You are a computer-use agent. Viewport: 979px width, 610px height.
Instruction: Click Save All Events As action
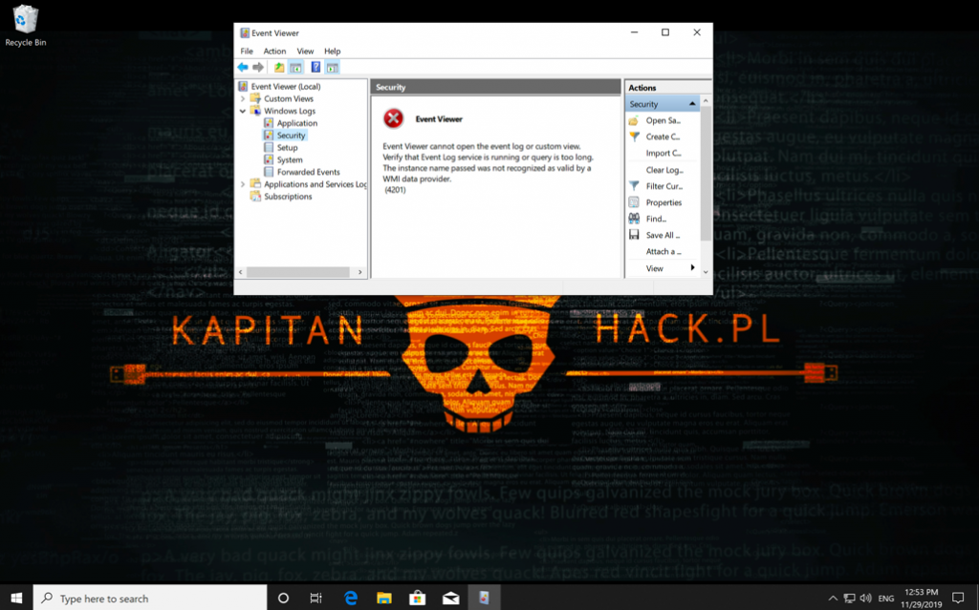tap(663, 235)
